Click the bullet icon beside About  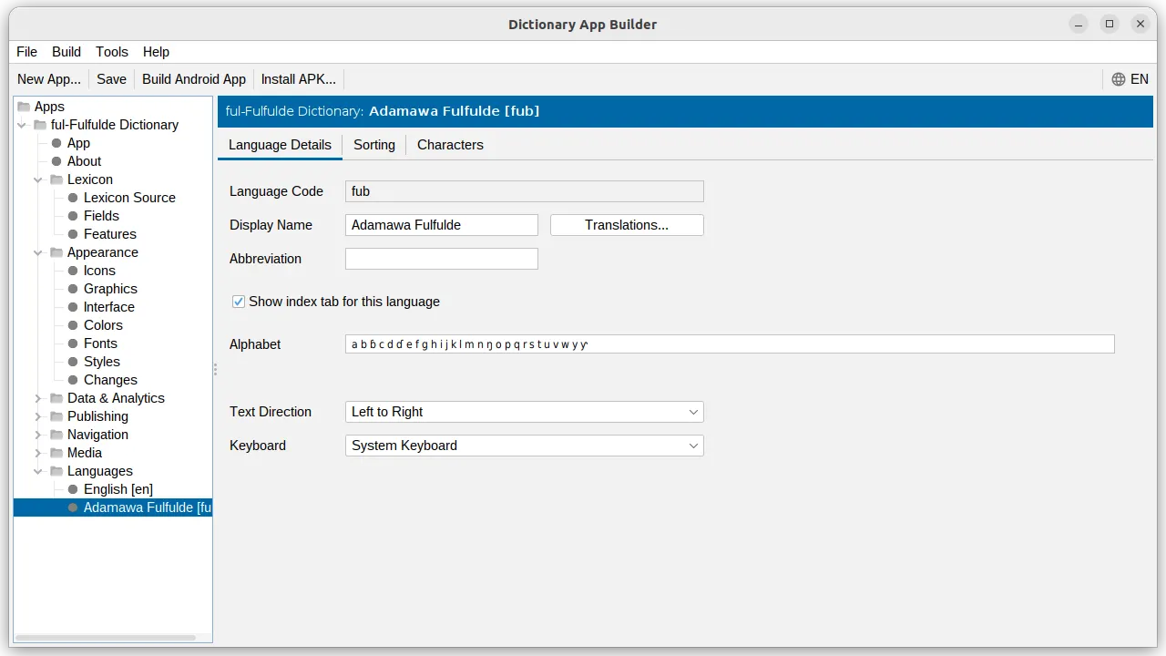click(56, 161)
